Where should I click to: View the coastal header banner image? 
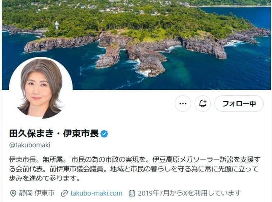pos(136,45)
